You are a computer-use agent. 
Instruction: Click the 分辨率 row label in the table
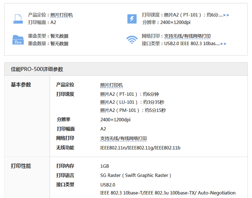(x=63, y=119)
